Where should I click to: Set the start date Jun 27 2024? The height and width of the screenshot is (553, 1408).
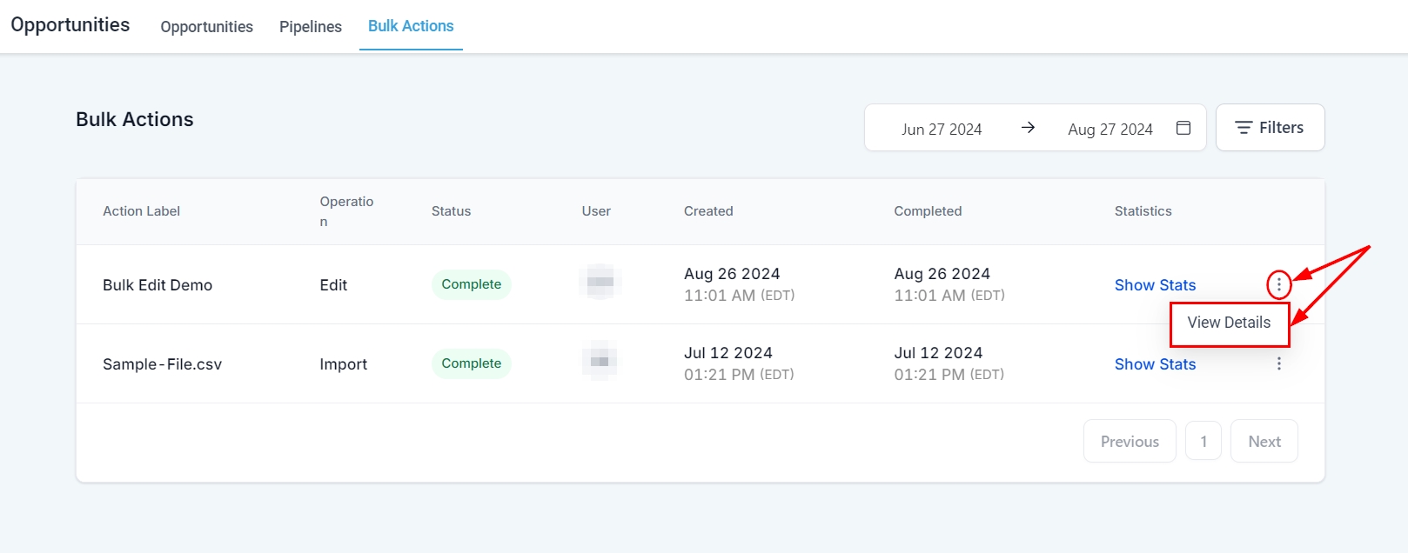click(941, 130)
